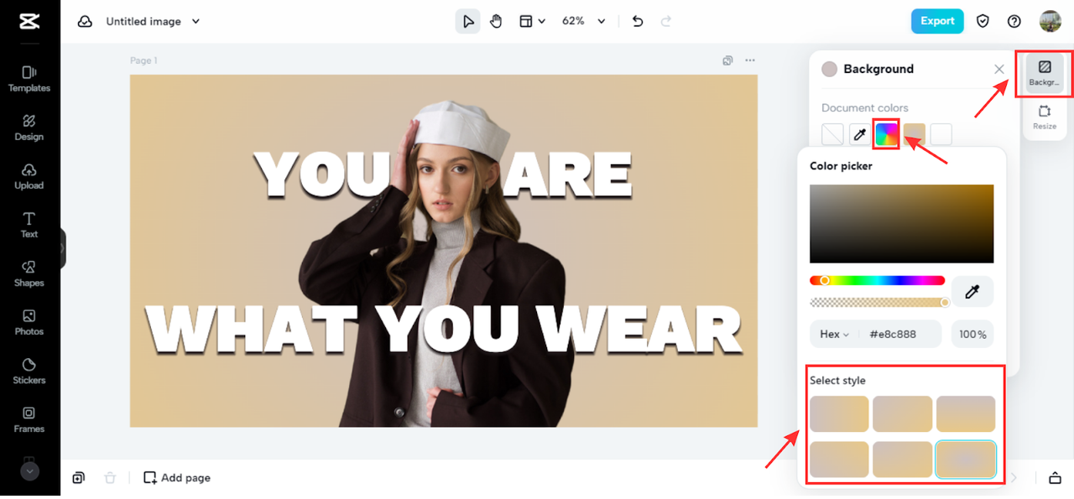Choose the highlighted radial gradient style

click(x=966, y=460)
